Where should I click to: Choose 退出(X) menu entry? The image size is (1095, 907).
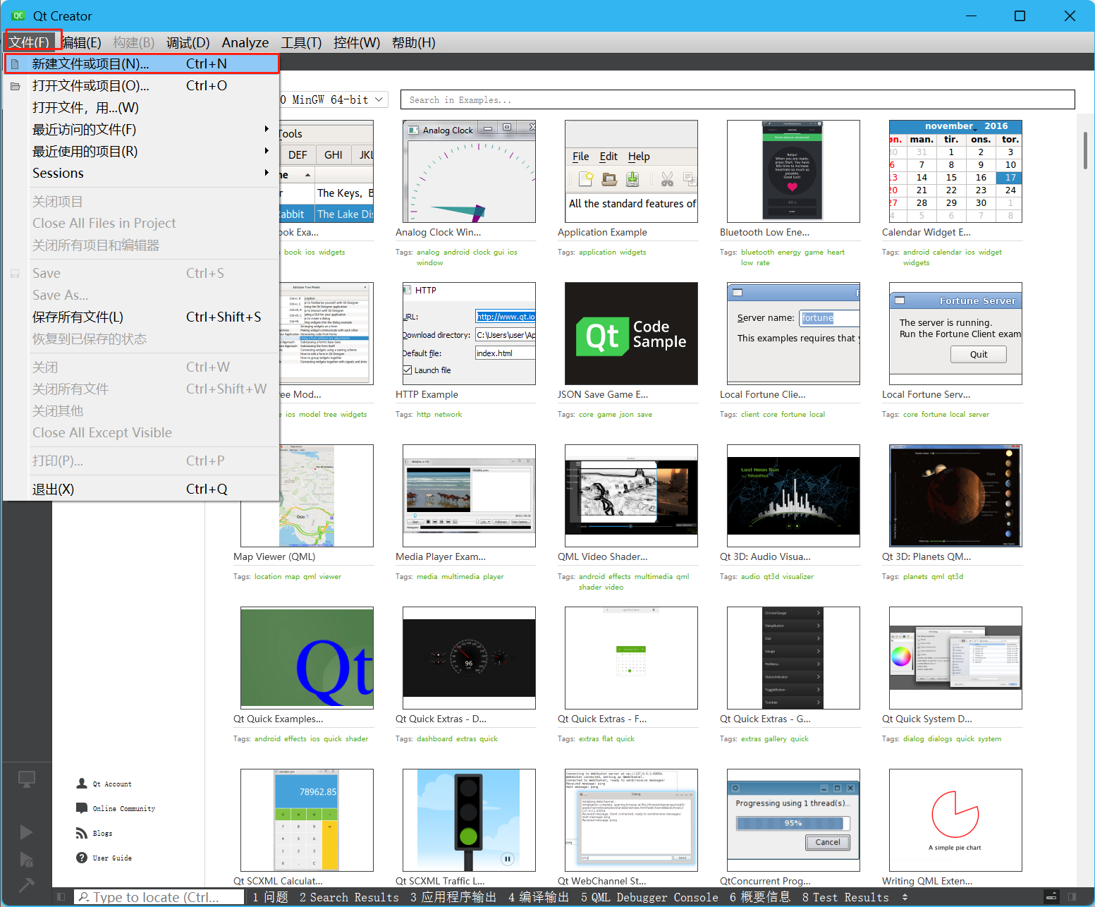(x=141, y=489)
